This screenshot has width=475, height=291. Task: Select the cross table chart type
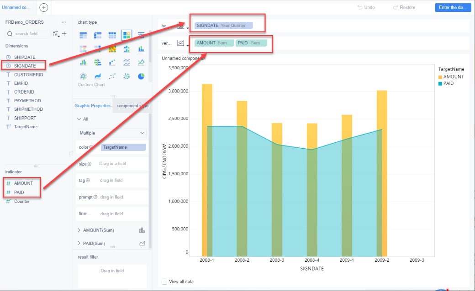pyautogui.click(x=98, y=36)
